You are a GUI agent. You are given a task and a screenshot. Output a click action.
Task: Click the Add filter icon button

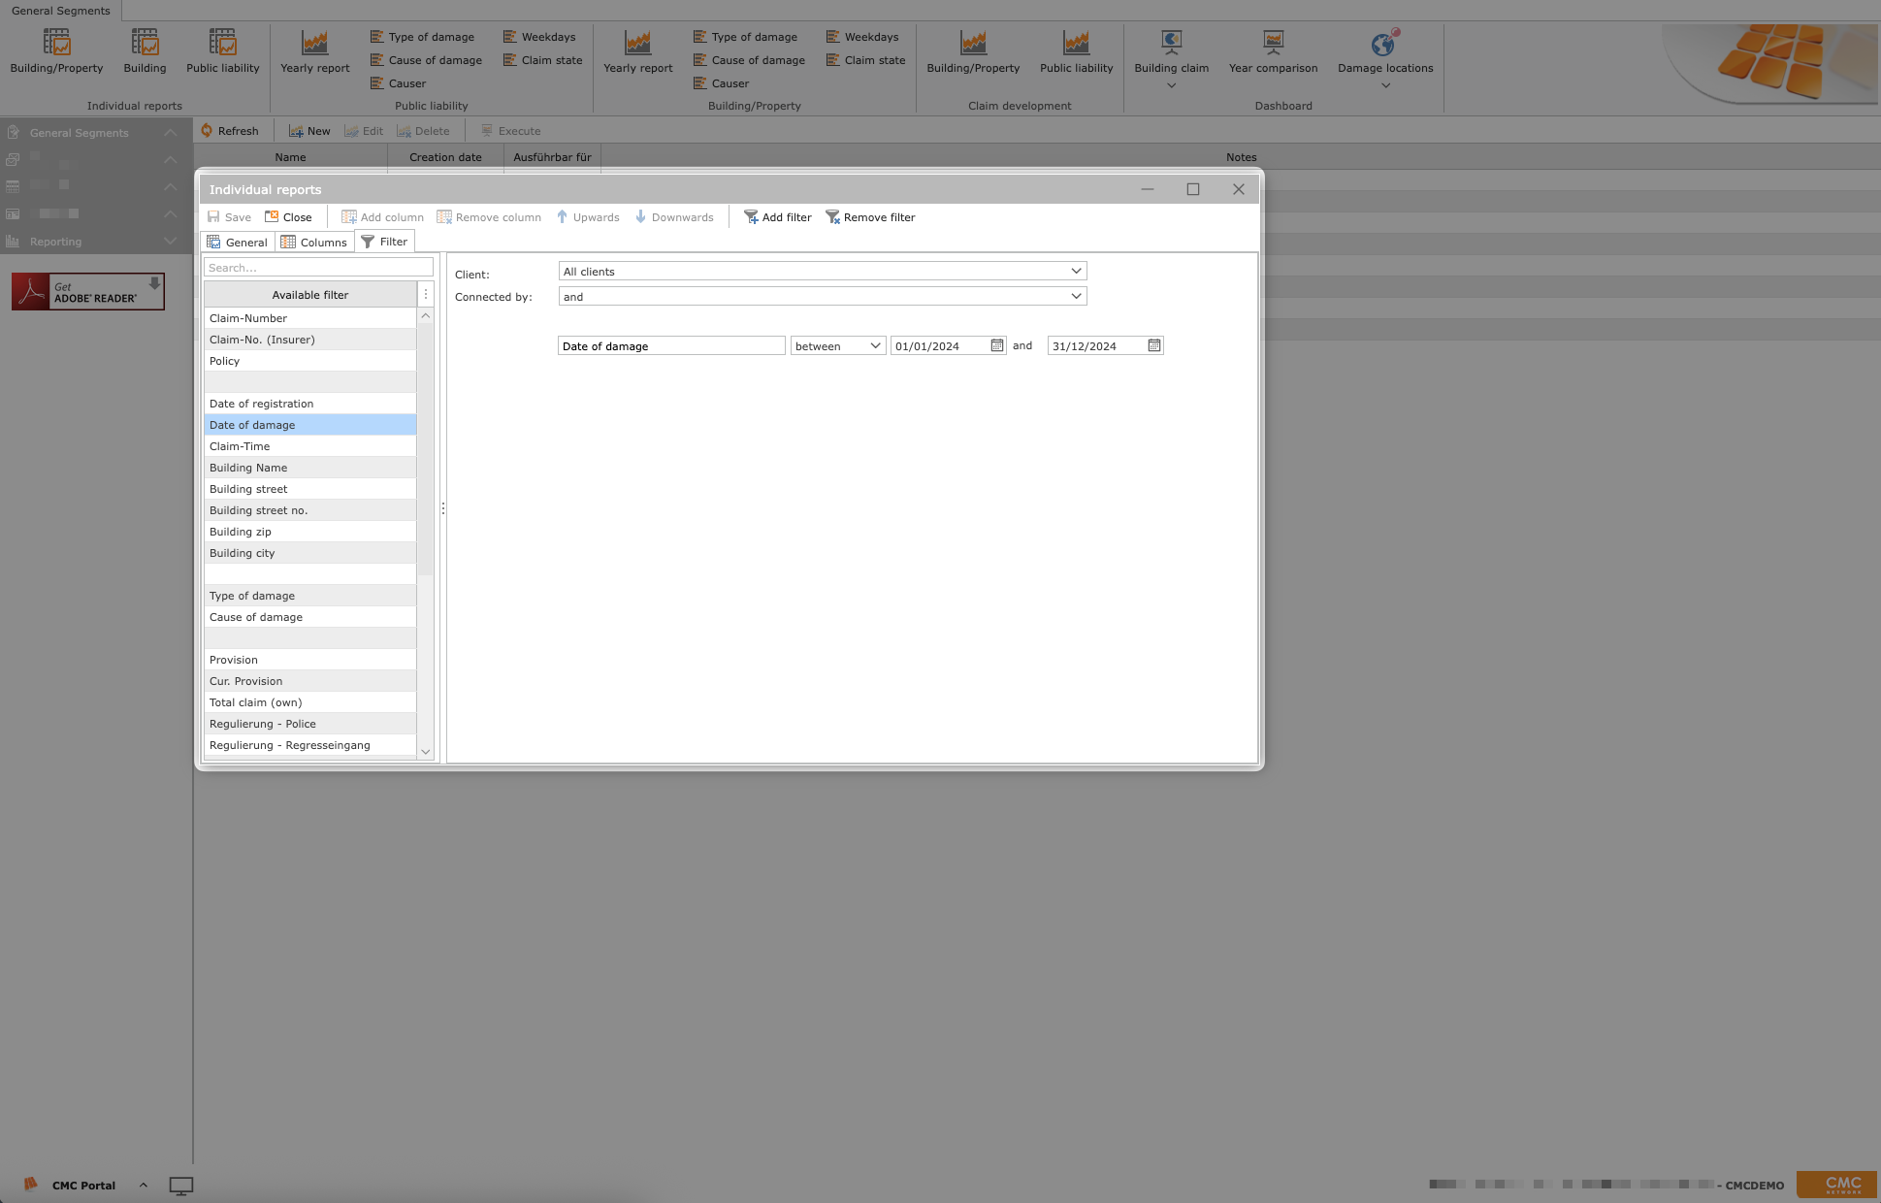coord(751,217)
